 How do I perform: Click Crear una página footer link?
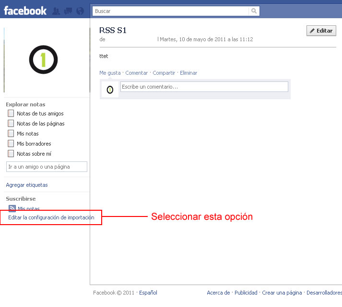click(x=282, y=293)
